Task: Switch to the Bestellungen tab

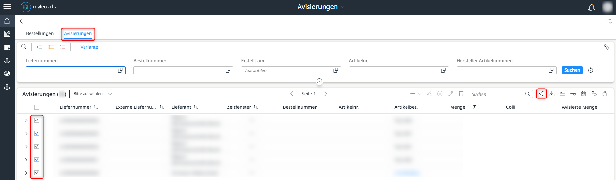Action: [40, 33]
